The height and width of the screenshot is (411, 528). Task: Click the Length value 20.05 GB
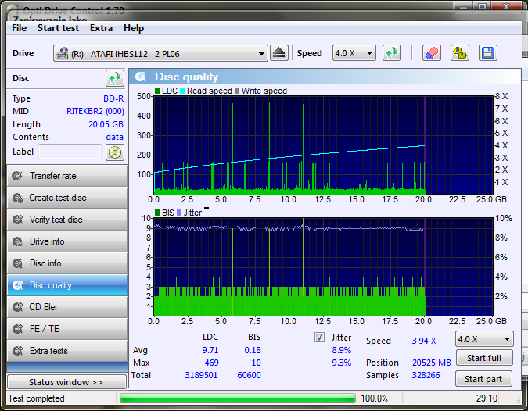pos(106,124)
